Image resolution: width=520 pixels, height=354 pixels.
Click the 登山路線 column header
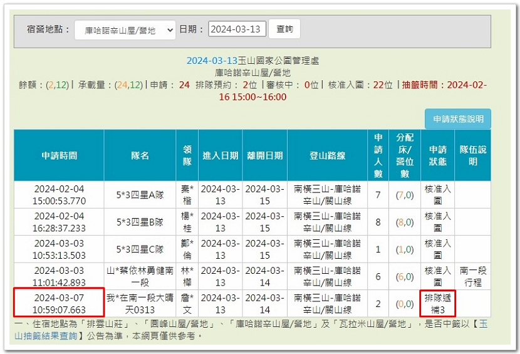click(x=327, y=155)
